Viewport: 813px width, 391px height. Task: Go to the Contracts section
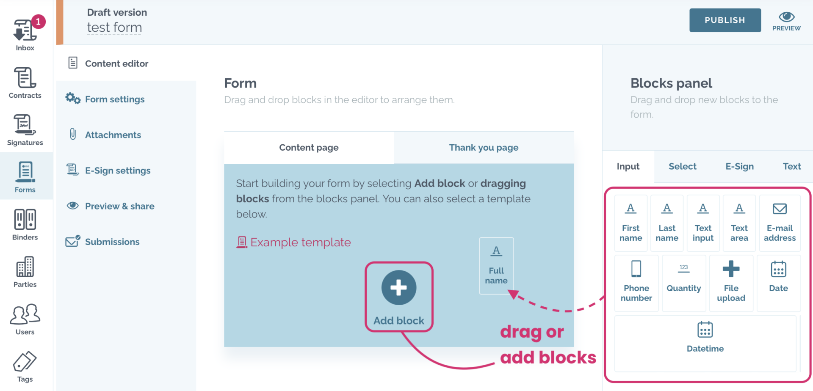(x=25, y=83)
